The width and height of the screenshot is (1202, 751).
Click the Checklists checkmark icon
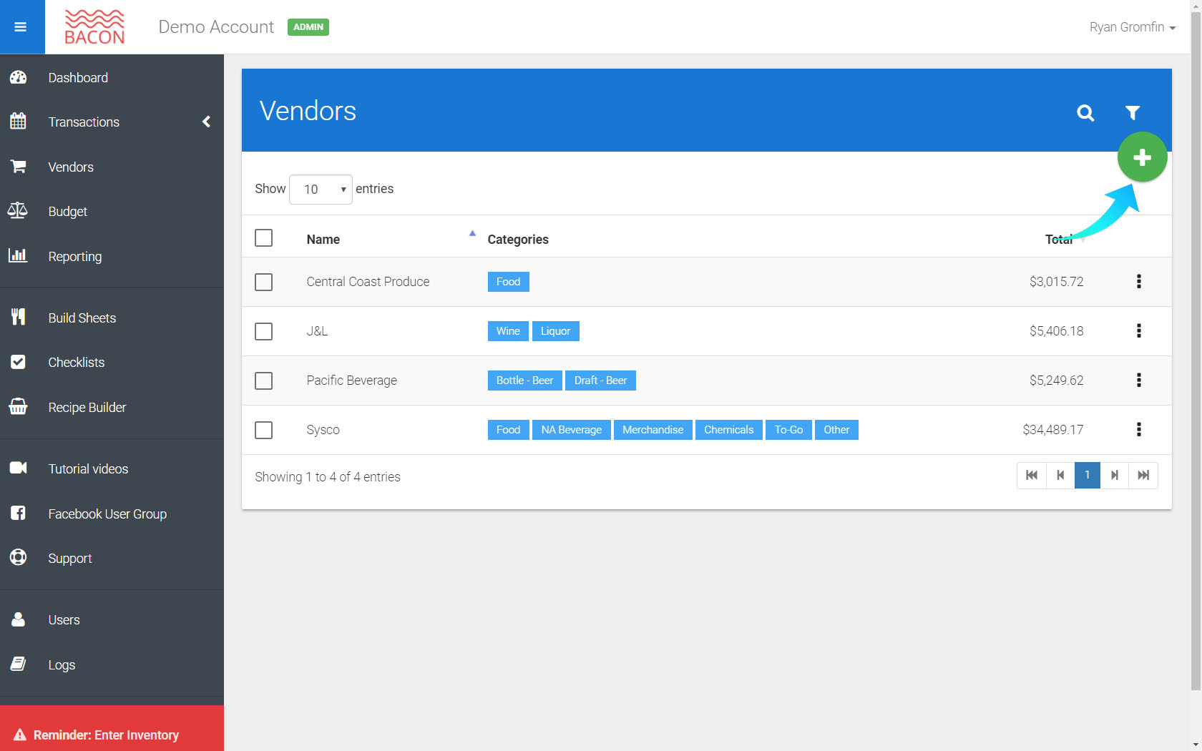18,362
